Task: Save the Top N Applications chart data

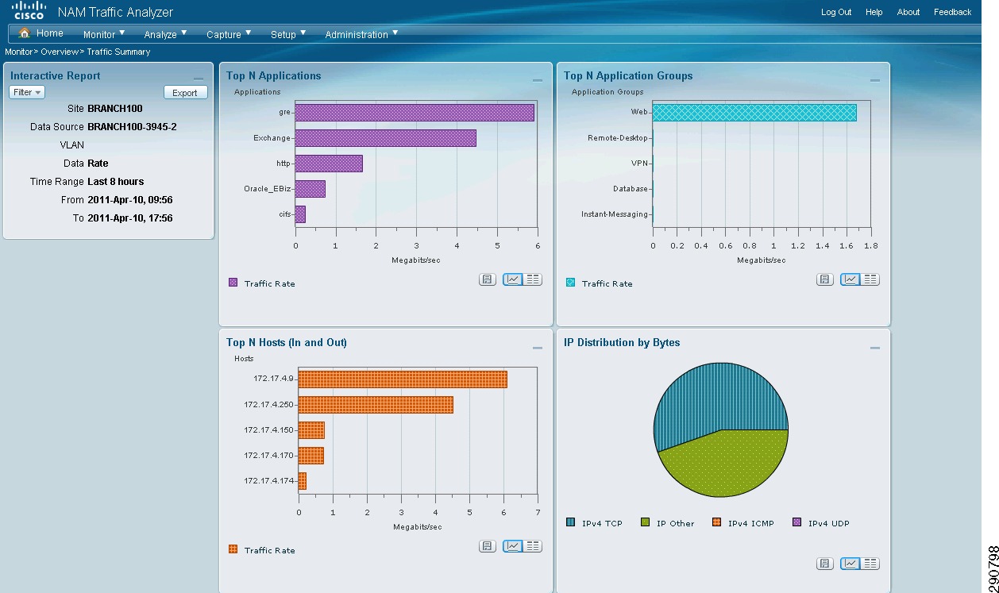Action: 488,279
